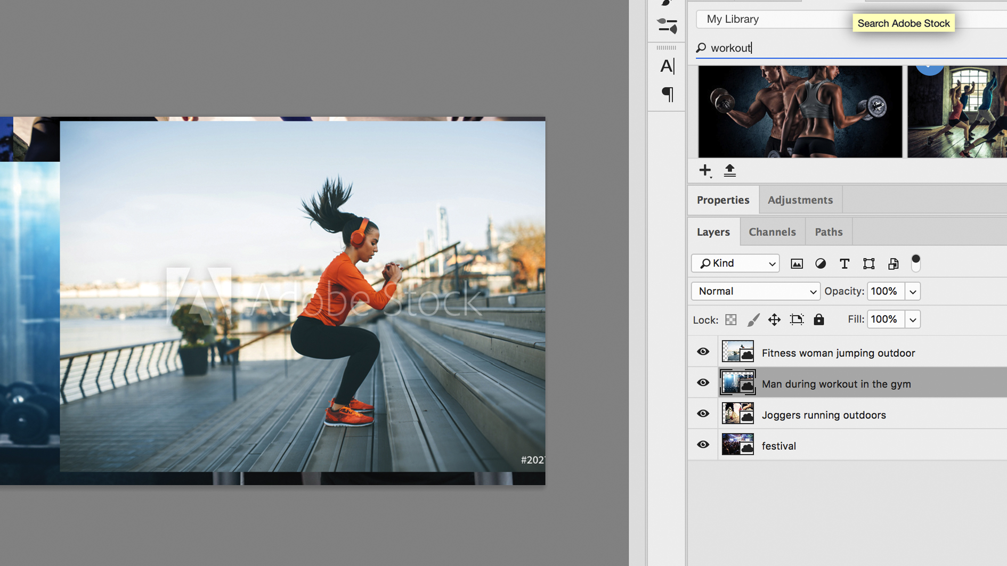Click the Fitness woman jumping outdoor layer thumbnail
Screen dimensions: 1007x566
point(738,352)
